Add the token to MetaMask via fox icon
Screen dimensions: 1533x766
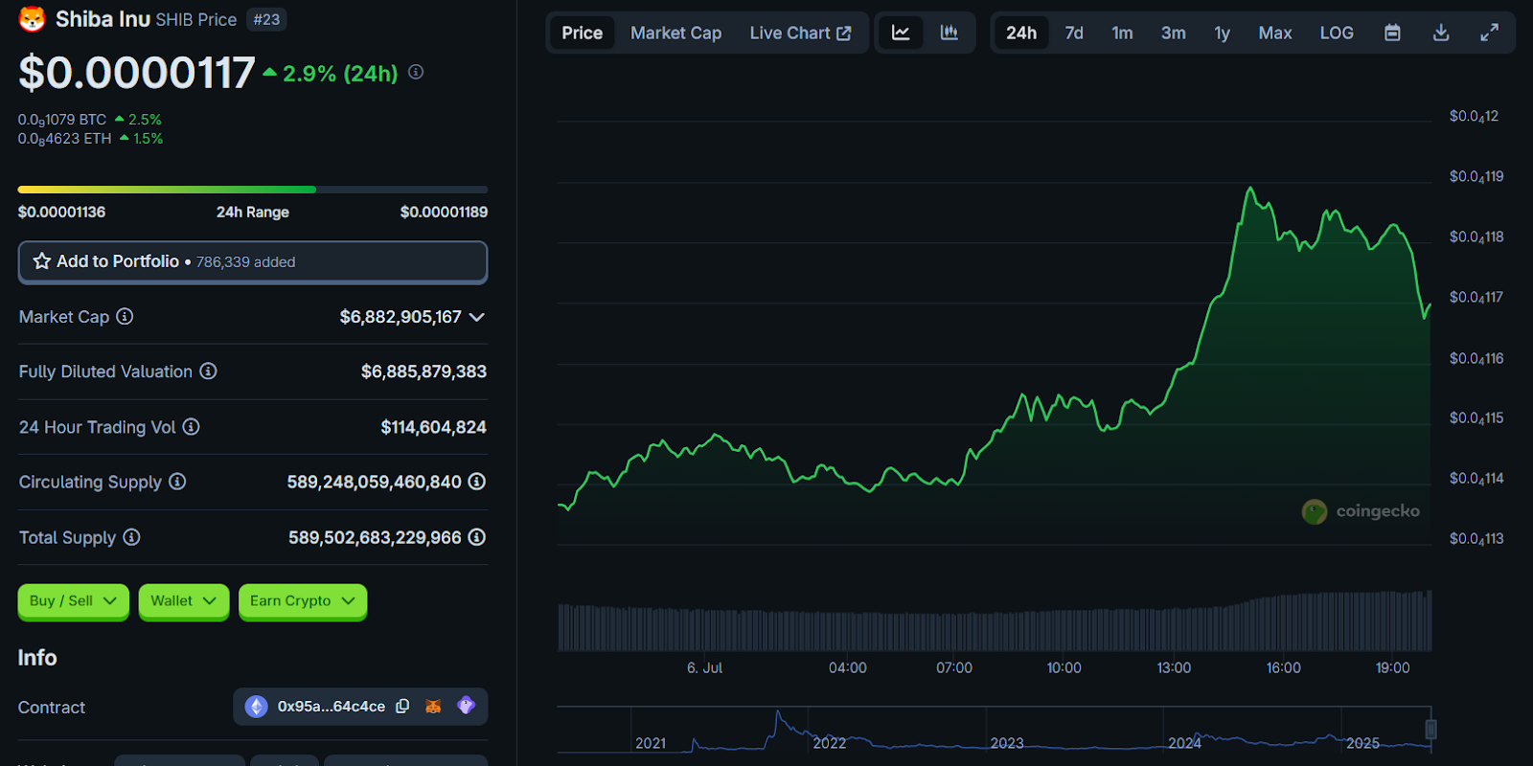click(433, 707)
